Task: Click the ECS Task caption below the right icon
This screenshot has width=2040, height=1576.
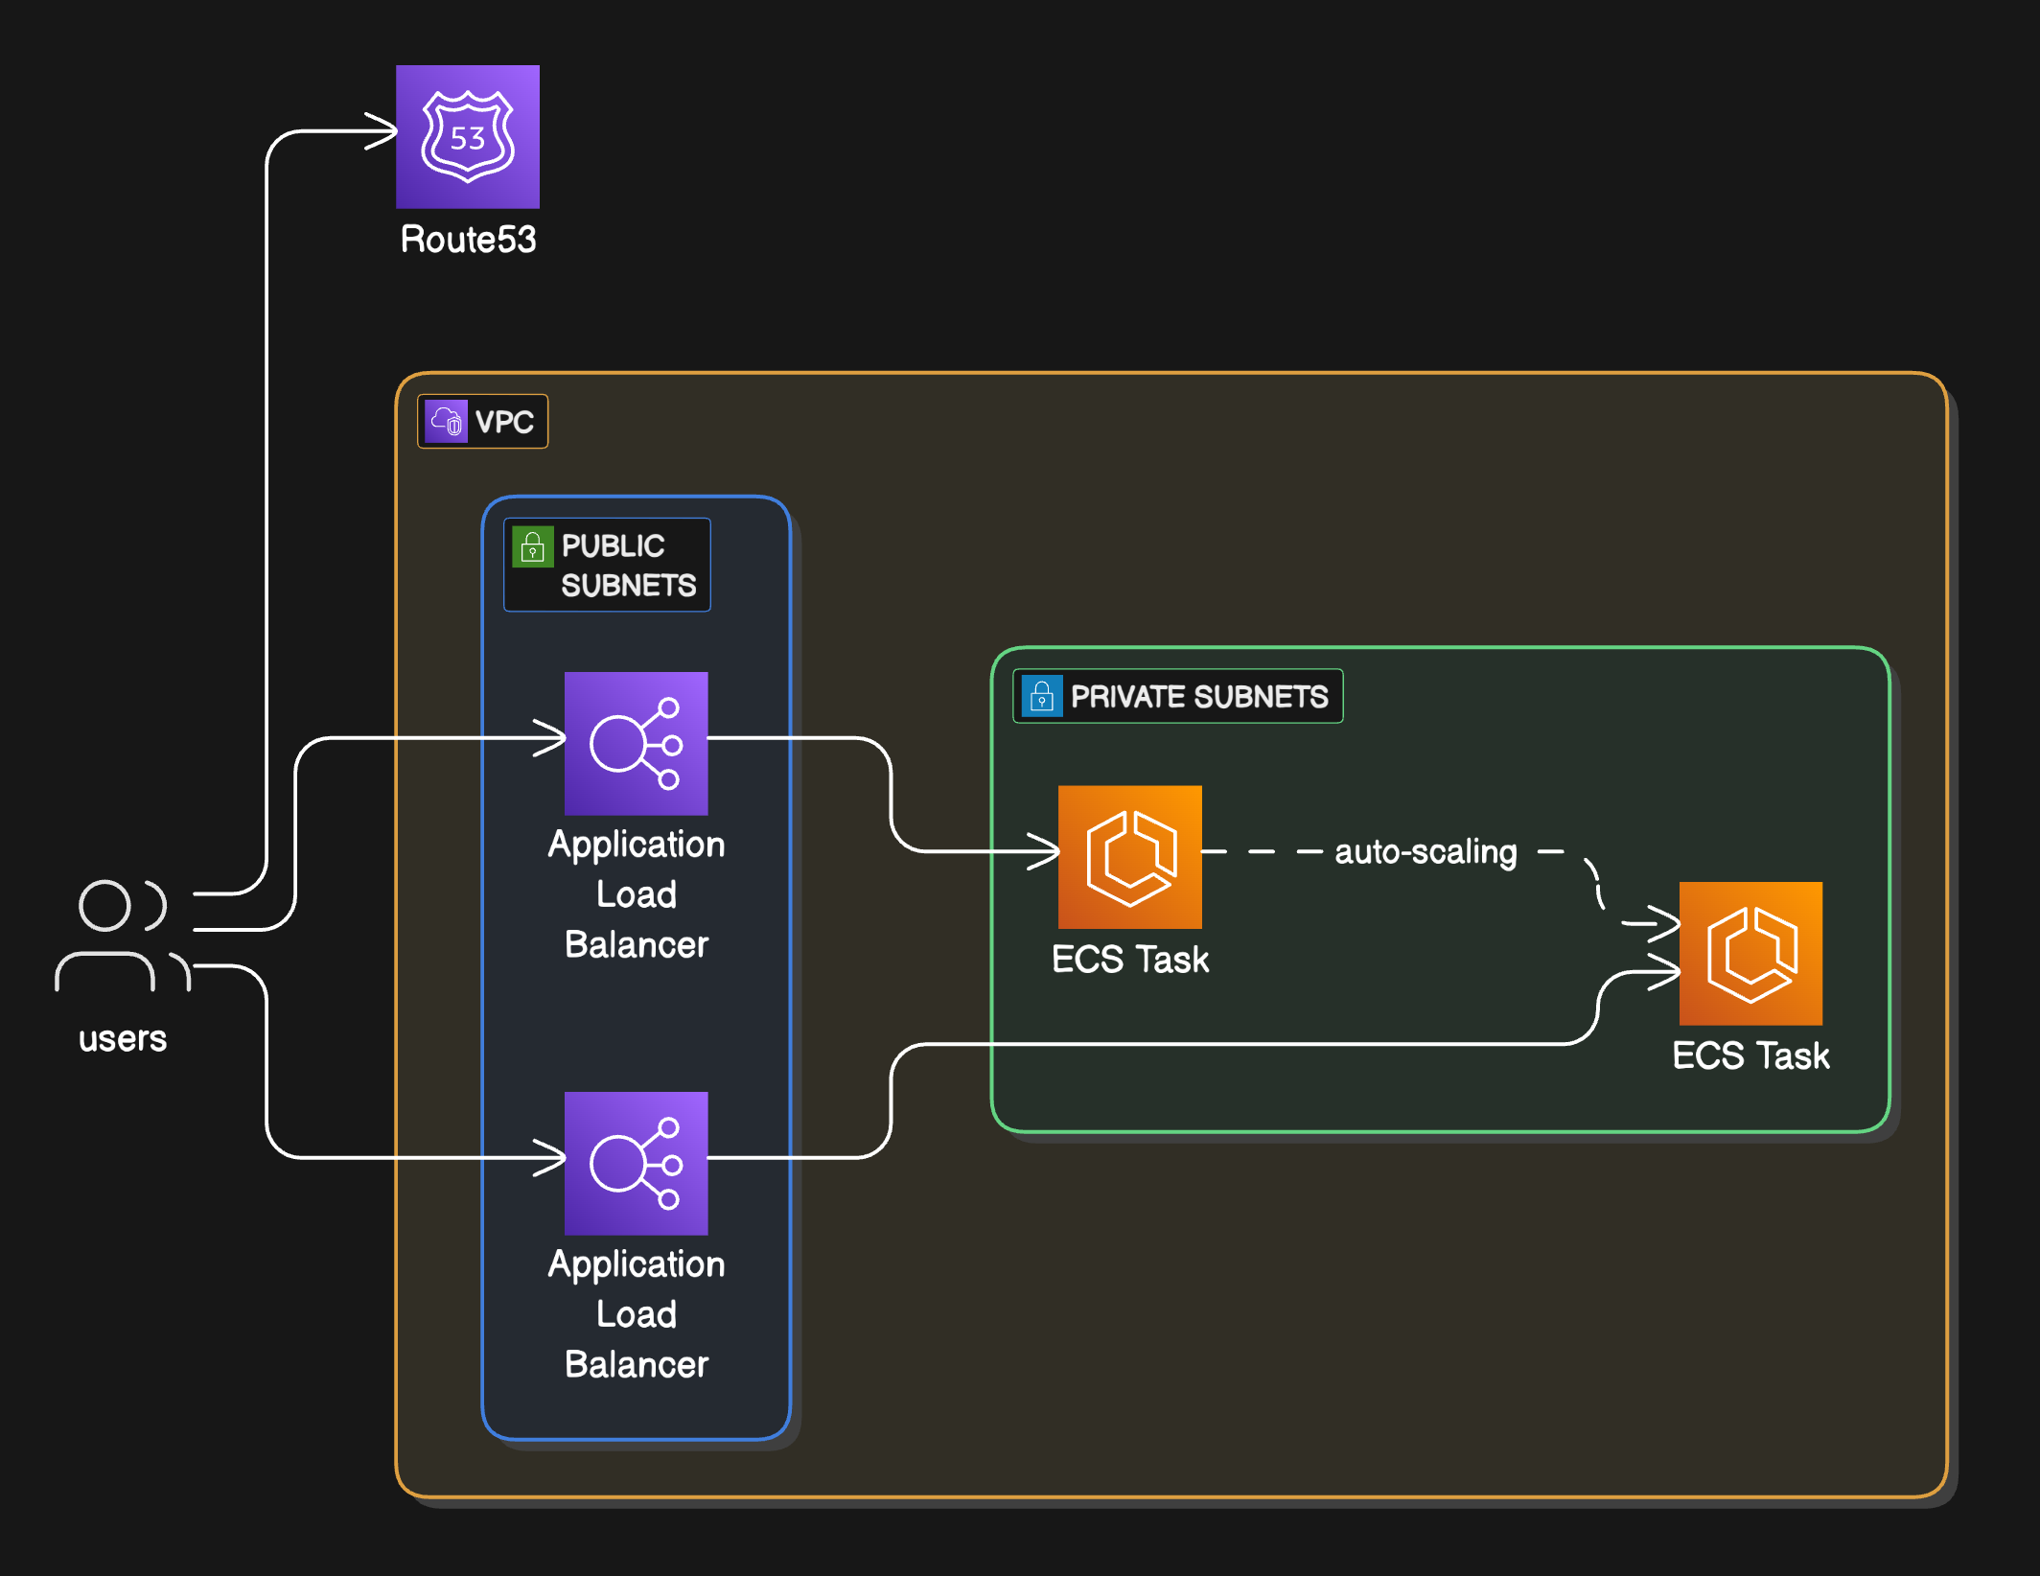Action: coord(1750,1055)
